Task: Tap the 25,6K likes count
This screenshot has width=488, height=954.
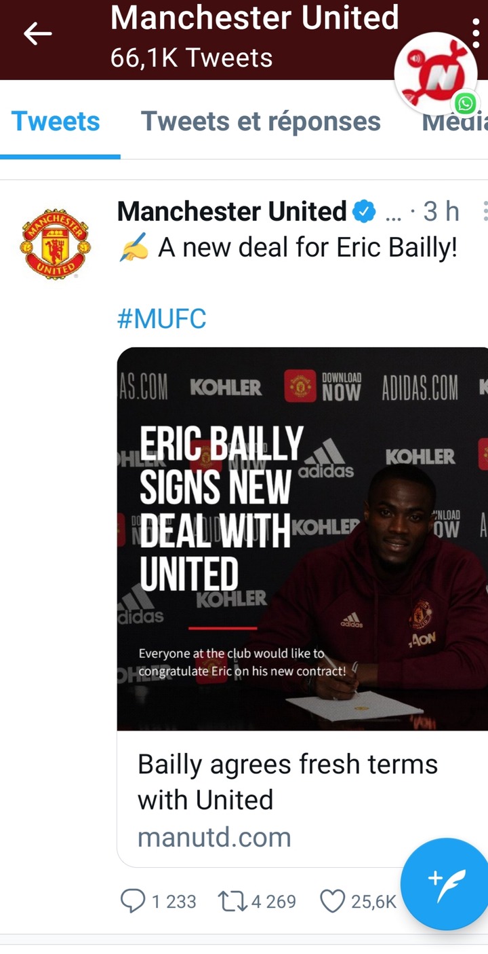Action: coord(373,902)
